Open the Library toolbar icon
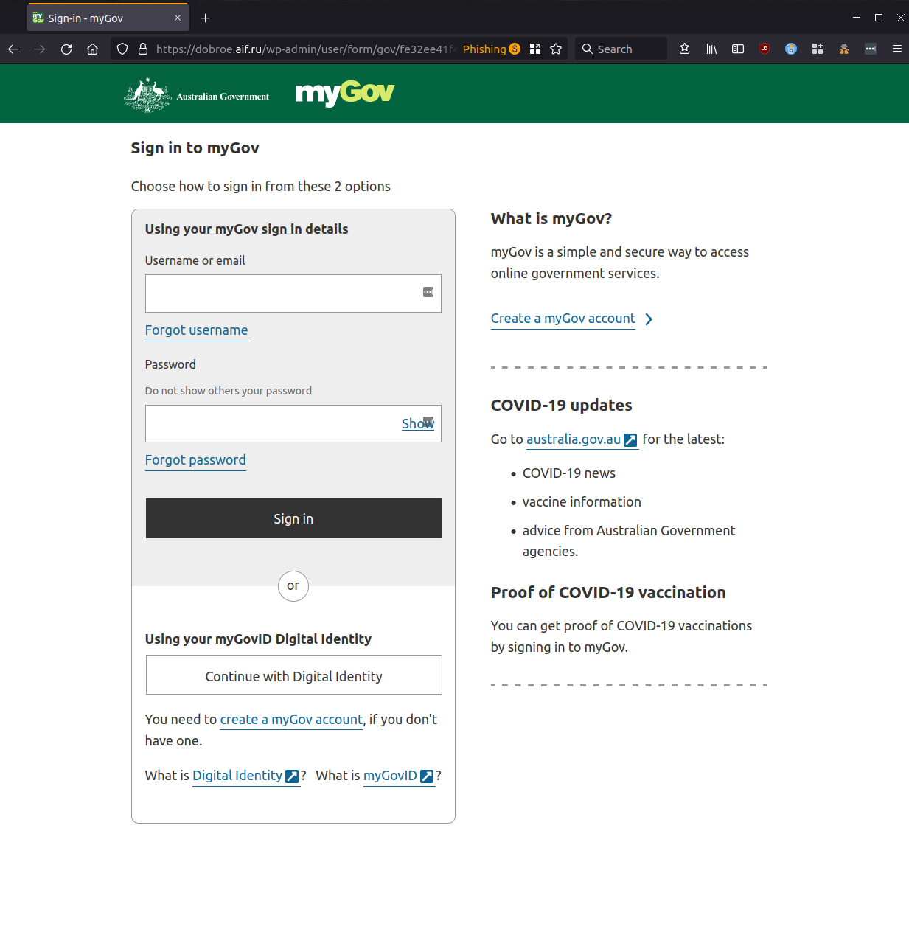This screenshot has height=949, width=909. click(711, 49)
